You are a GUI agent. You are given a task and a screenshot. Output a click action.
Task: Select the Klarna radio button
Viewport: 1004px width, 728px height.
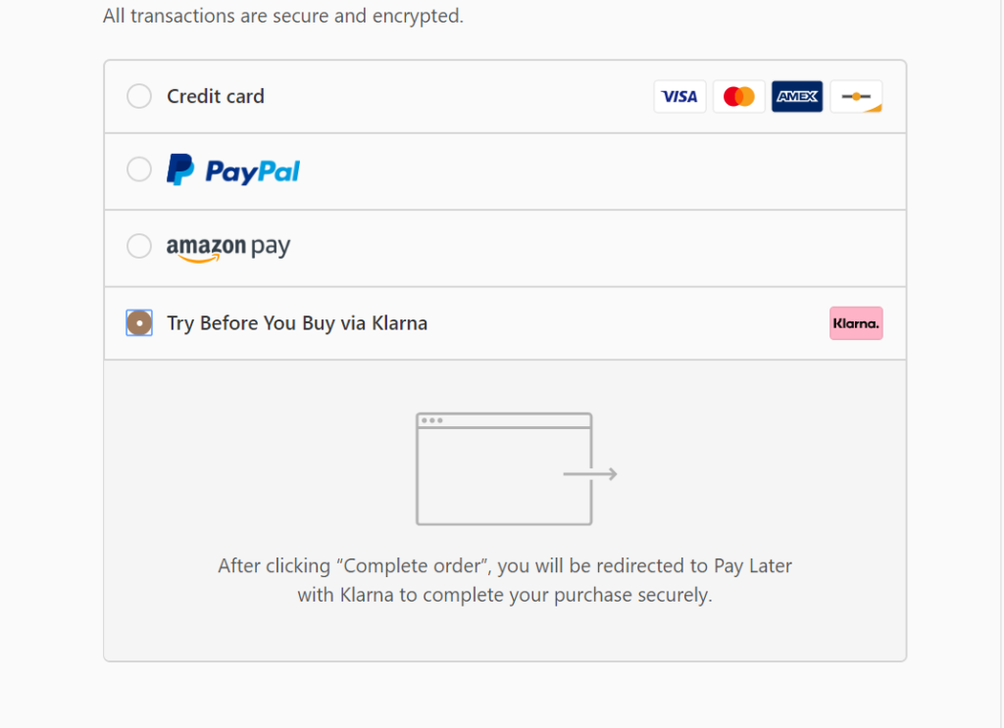(x=139, y=323)
